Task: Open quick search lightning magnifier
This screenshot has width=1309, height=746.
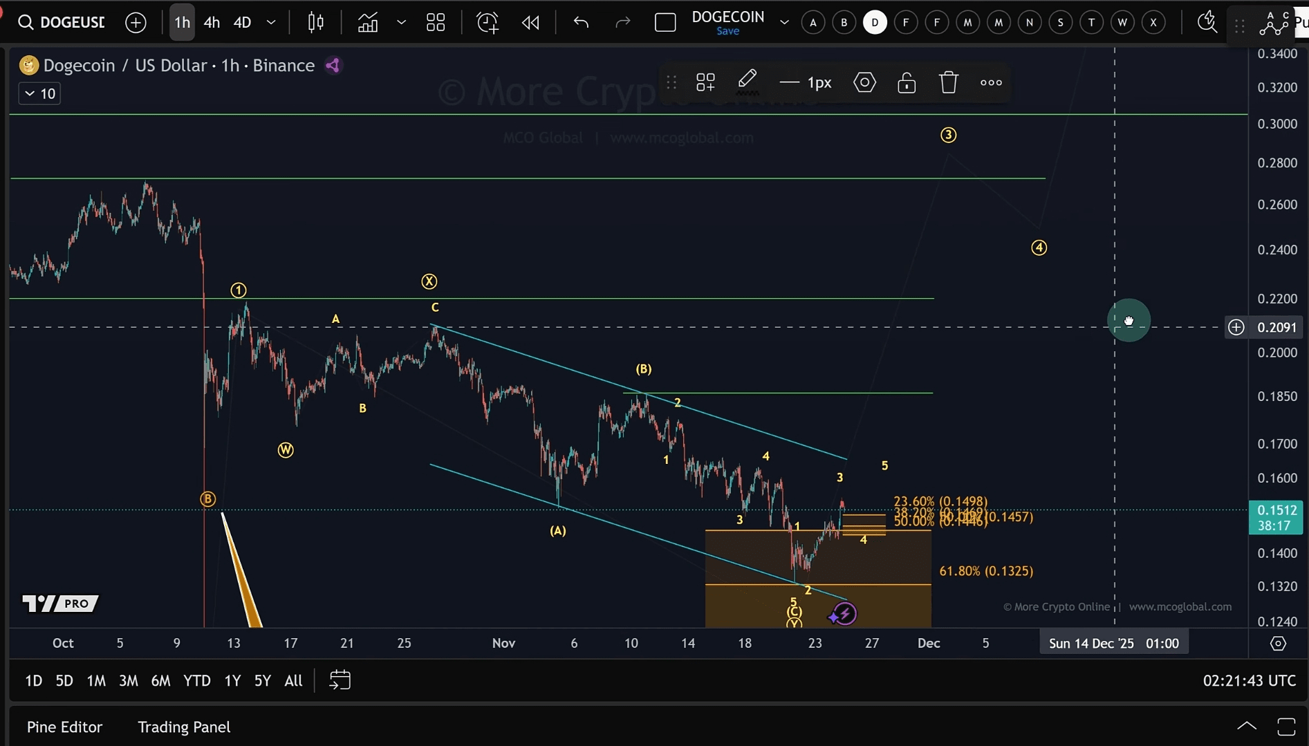Action: point(1207,23)
